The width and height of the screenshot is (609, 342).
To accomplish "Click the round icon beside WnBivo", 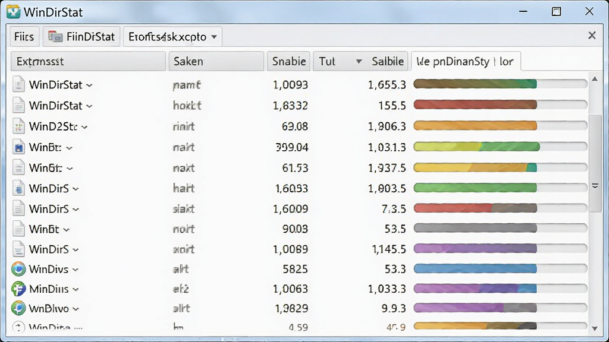I will (18, 308).
